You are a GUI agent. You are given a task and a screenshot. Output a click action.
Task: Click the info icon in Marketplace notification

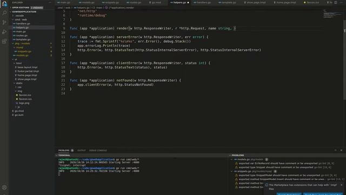pos(267,185)
